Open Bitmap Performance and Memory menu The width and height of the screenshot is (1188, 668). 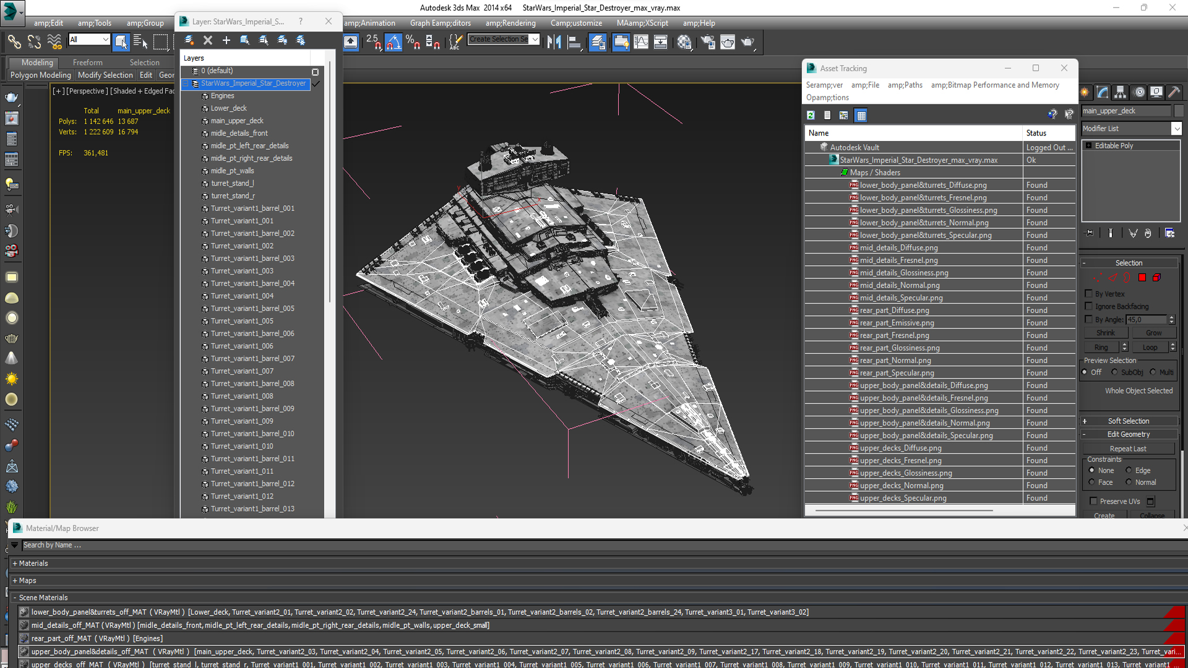coord(995,85)
